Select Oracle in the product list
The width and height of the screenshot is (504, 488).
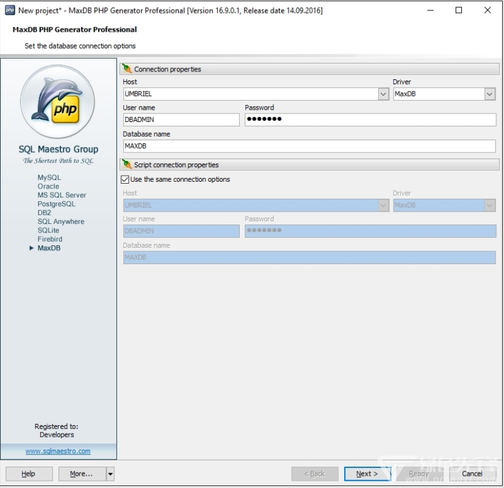(48, 186)
